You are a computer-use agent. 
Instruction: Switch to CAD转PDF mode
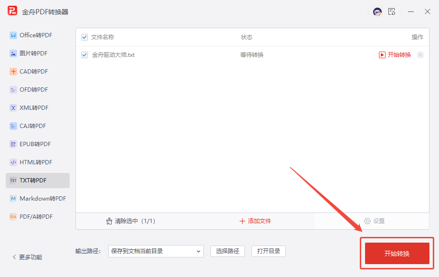(38, 72)
